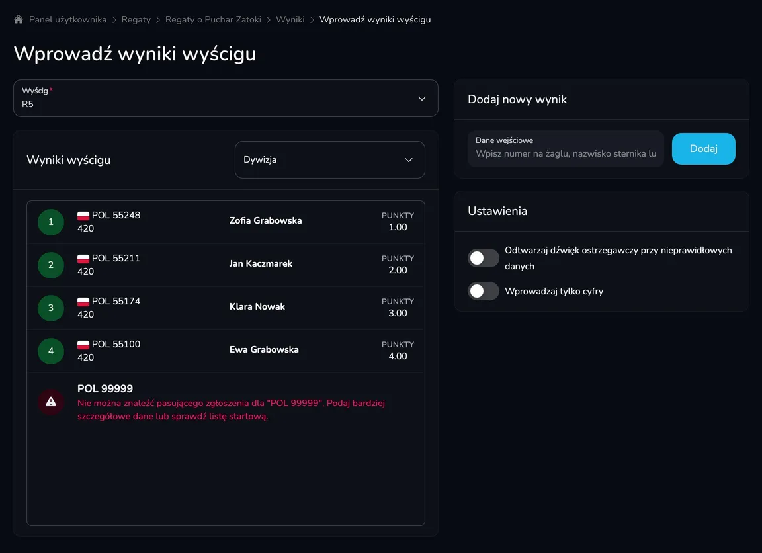Click the Dodaj nowy wynik heading
The width and height of the screenshot is (762, 553).
pos(517,99)
